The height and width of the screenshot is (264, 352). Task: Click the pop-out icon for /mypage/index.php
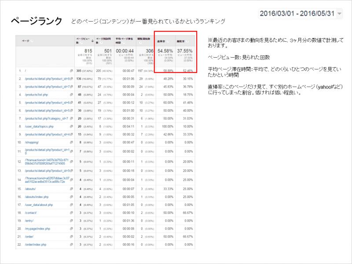coord(71,228)
